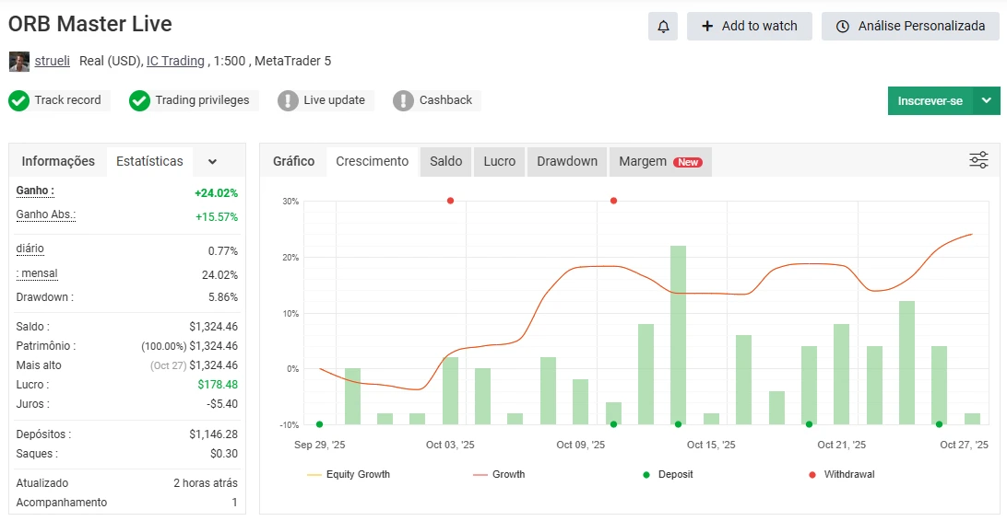Click the Track record green checkmark icon

[x=18, y=100]
